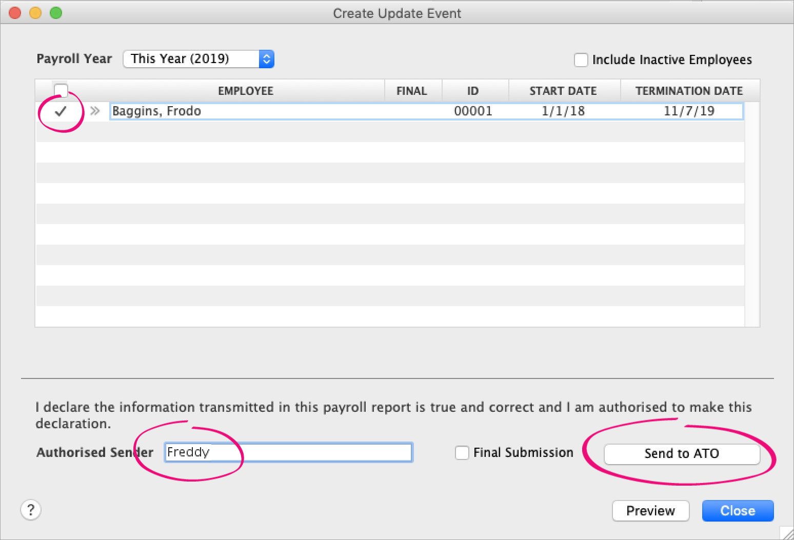Untick the checkmark for Baggins, Frodo
This screenshot has height=540, width=794.
click(x=61, y=111)
